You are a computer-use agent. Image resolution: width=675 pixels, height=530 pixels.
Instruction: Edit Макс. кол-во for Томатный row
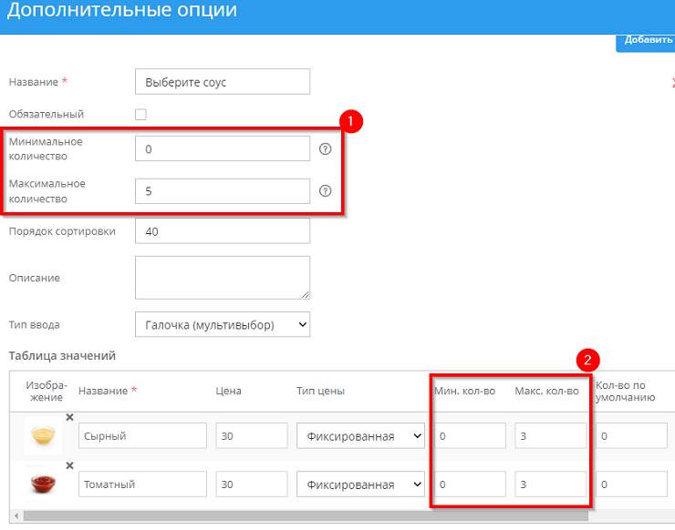550,484
